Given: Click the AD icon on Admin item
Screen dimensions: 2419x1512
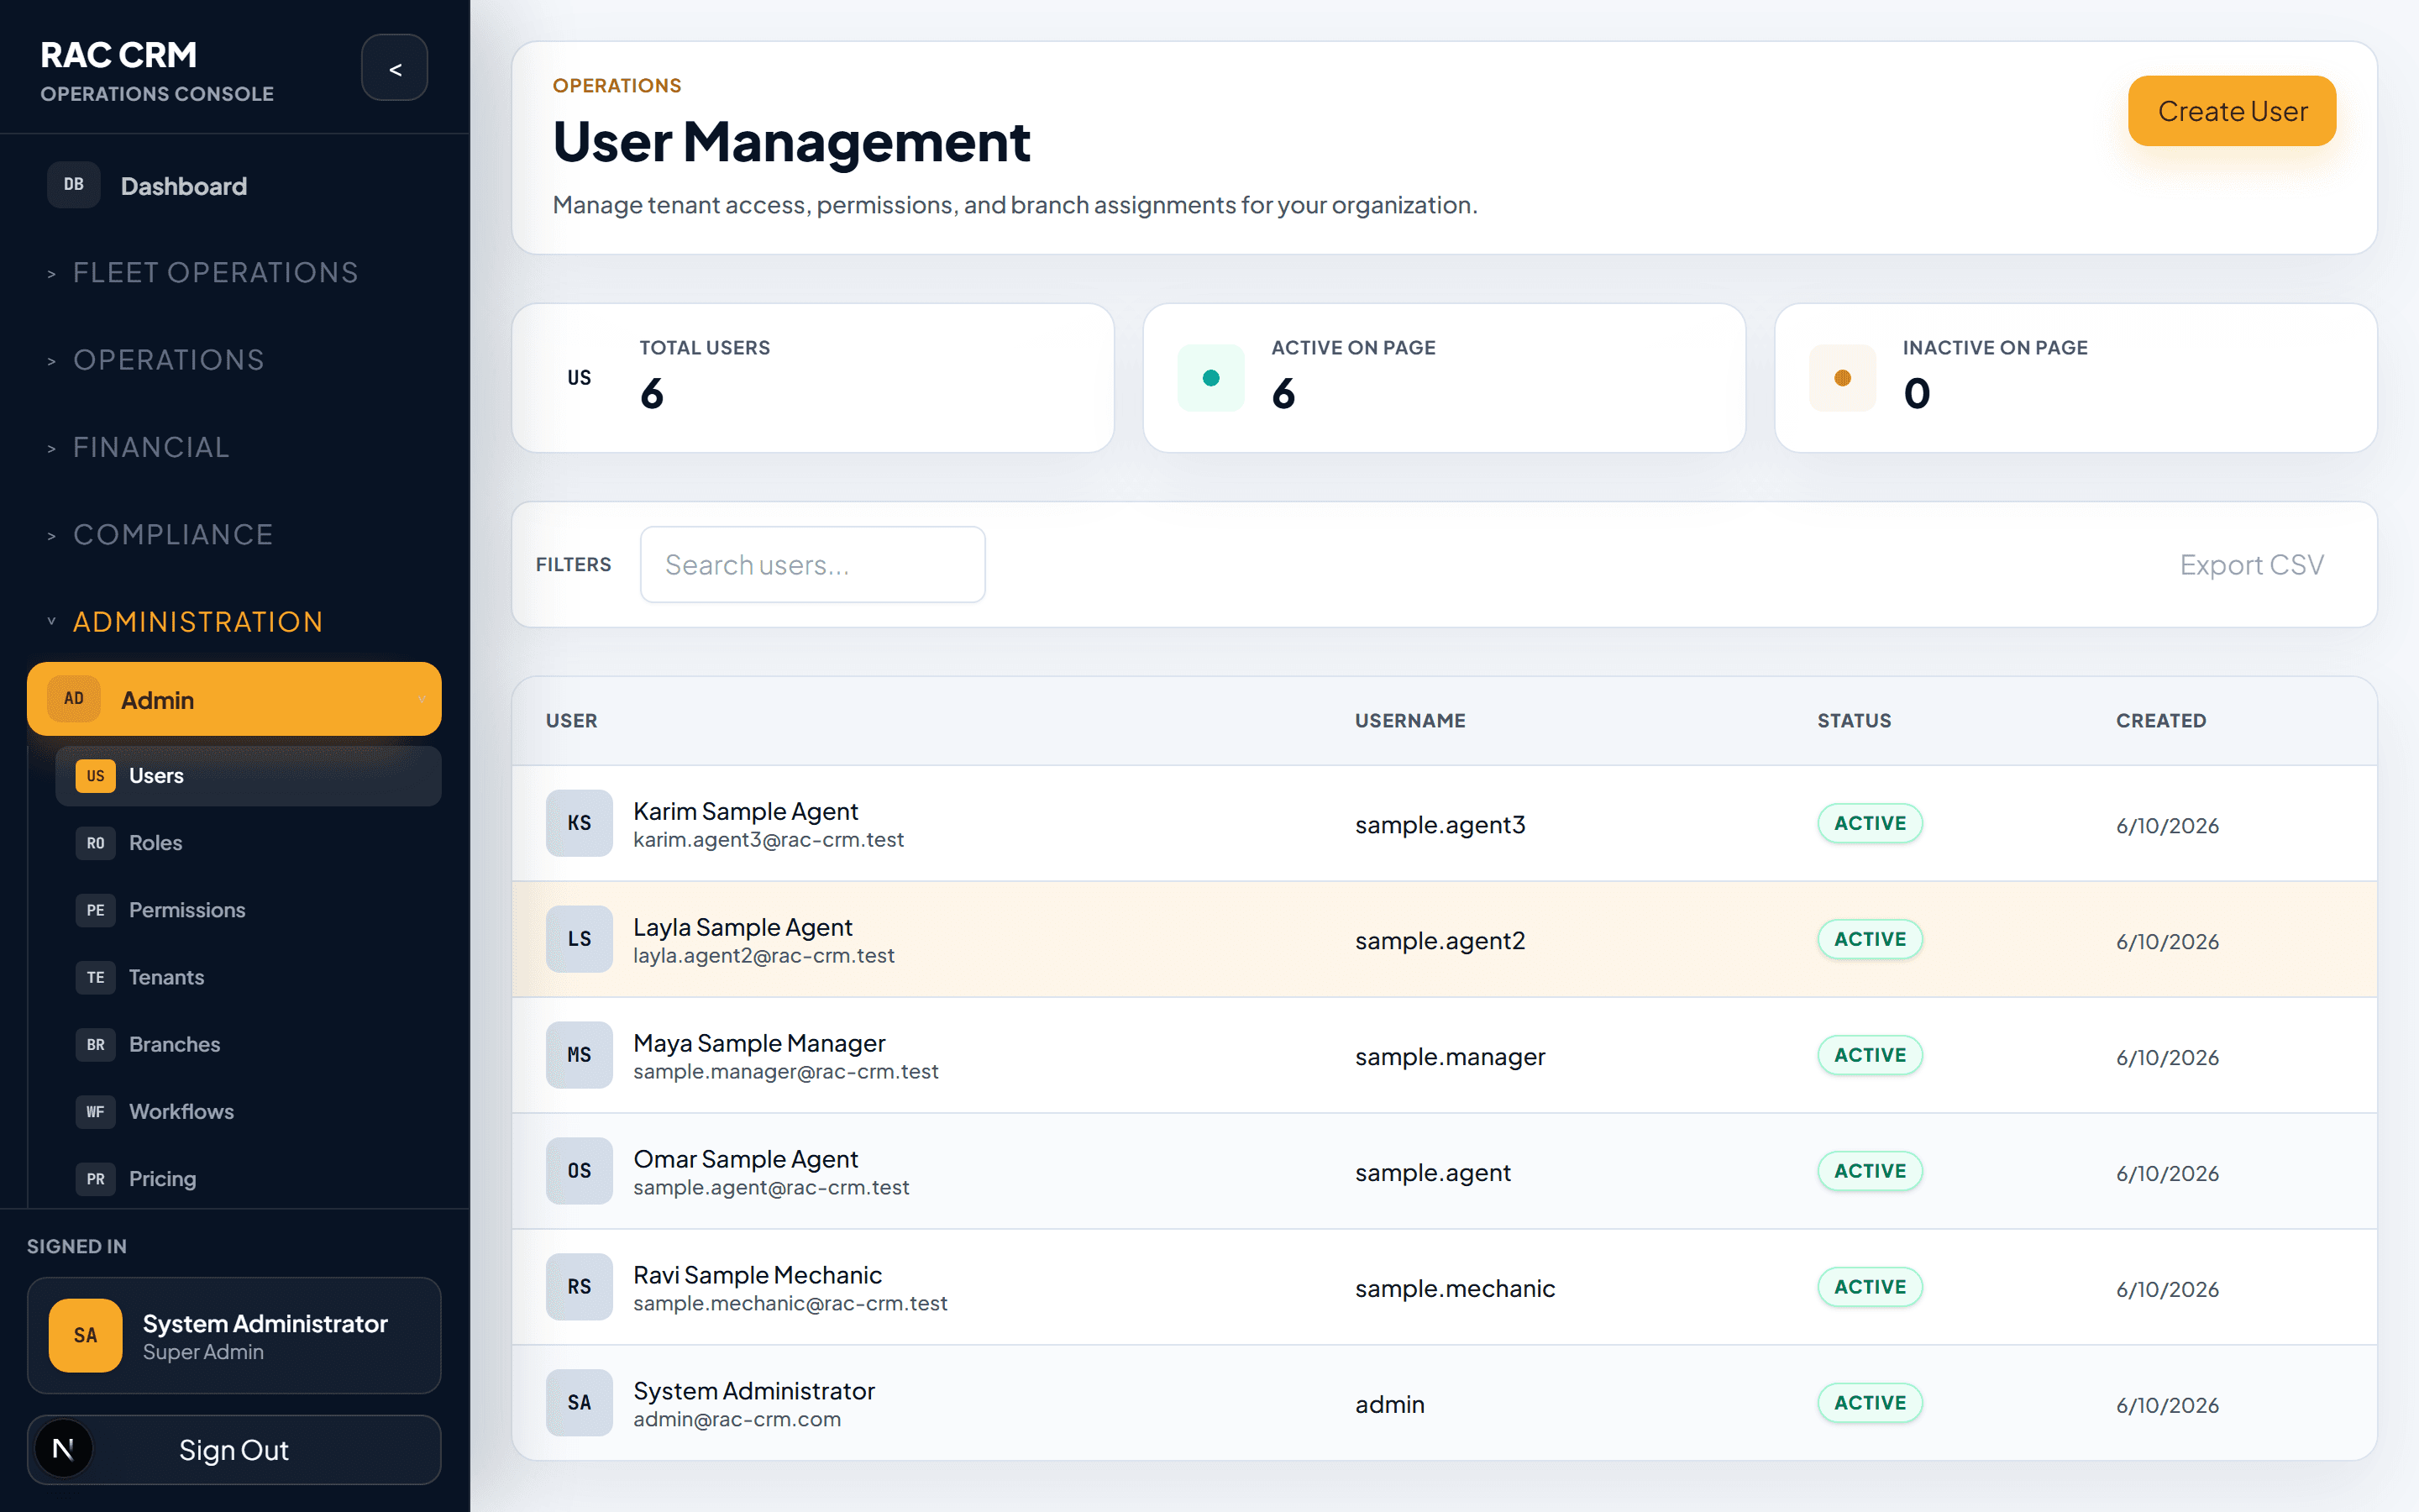Looking at the screenshot, I should (74, 699).
